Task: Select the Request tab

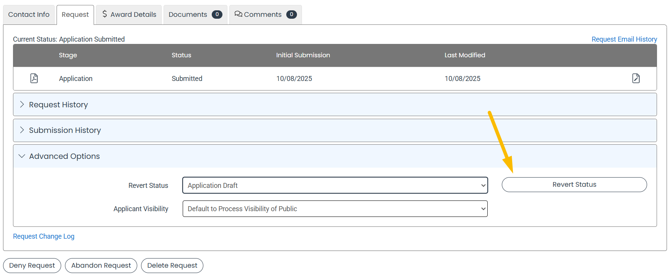Action: pos(75,15)
